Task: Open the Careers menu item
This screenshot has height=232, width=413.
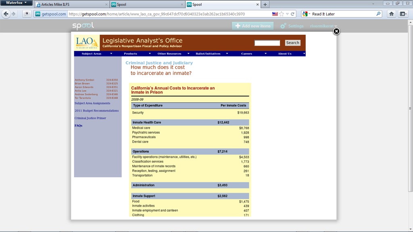Action: point(247,54)
